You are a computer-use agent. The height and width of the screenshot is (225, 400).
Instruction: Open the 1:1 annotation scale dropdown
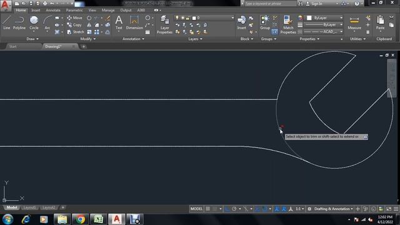click(x=299, y=209)
